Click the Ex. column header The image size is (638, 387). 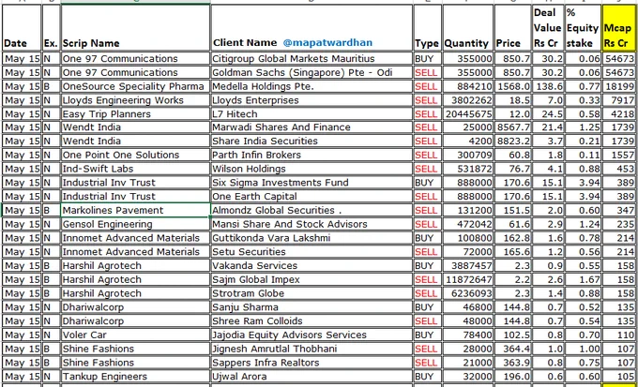pos(52,28)
